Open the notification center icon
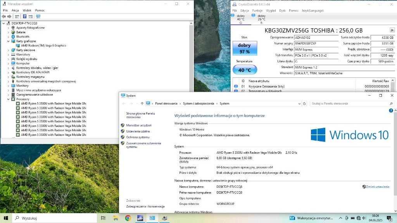The height and width of the screenshot is (223, 397). click(x=389, y=218)
